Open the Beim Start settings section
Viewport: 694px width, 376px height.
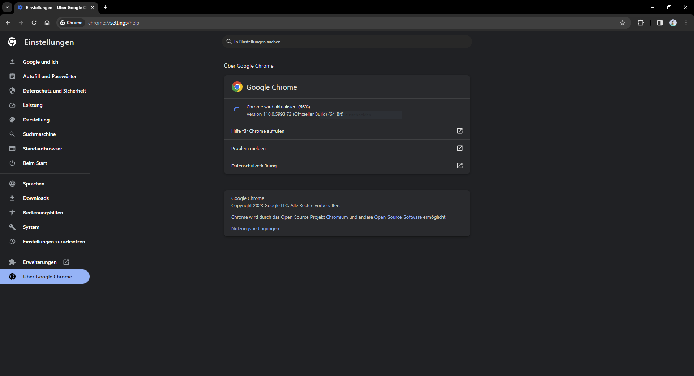click(x=45, y=163)
